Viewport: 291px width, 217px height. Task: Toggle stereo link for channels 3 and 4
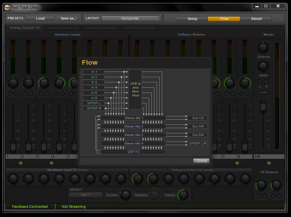[x=51, y=163]
